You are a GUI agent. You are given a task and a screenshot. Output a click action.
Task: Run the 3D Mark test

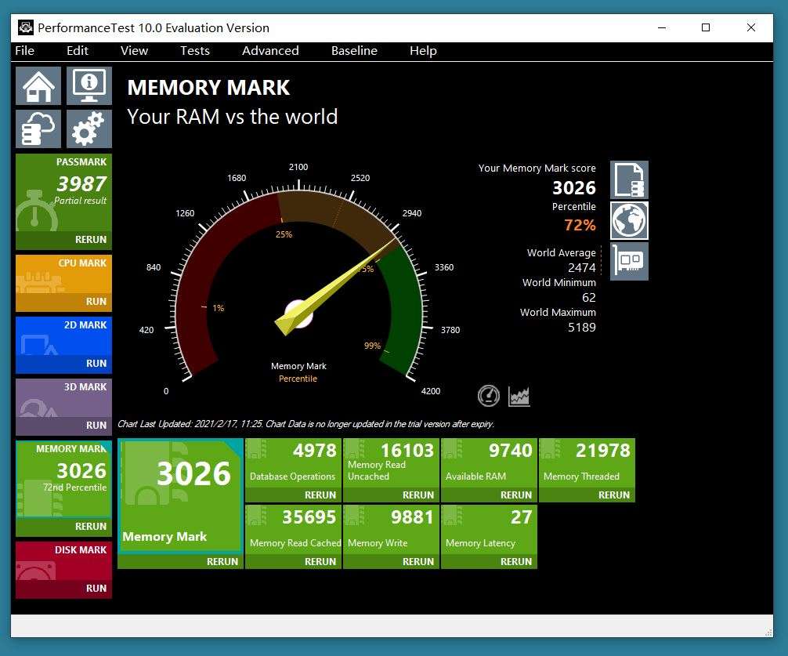coord(96,426)
